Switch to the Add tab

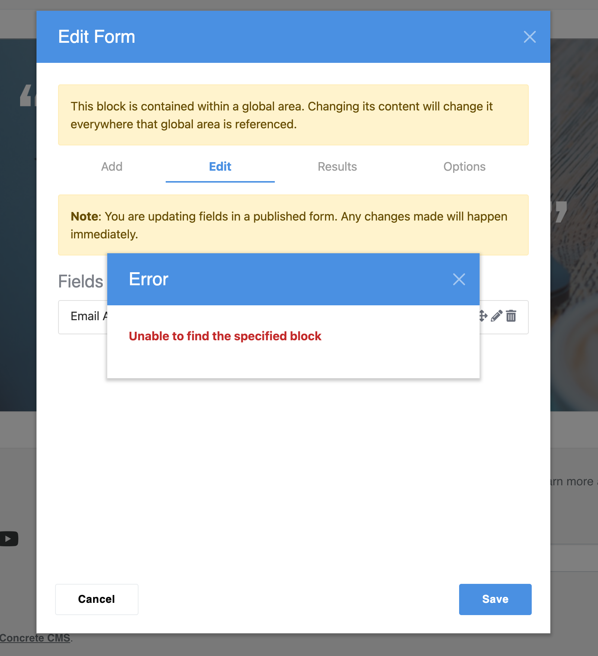coord(111,167)
